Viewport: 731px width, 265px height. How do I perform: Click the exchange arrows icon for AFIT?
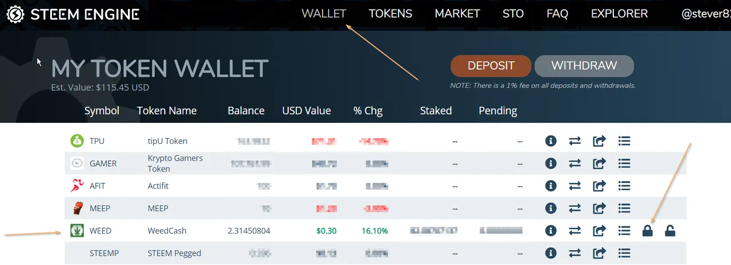pos(575,186)
